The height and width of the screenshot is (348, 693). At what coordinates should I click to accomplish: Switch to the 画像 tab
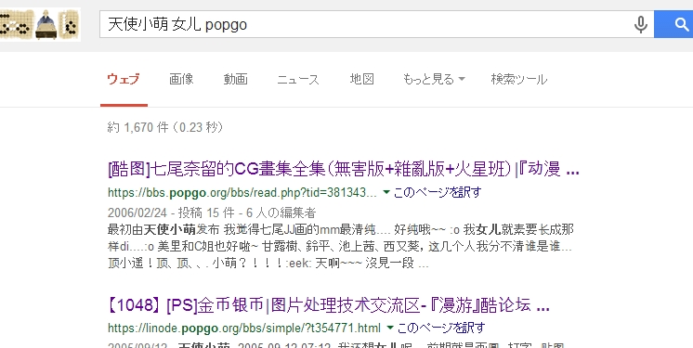181,79
